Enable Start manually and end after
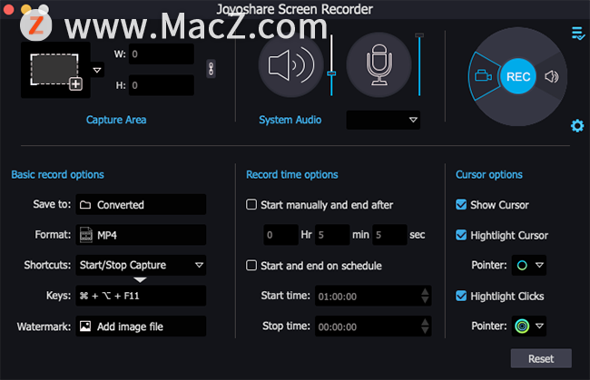 tap(251, 204)
